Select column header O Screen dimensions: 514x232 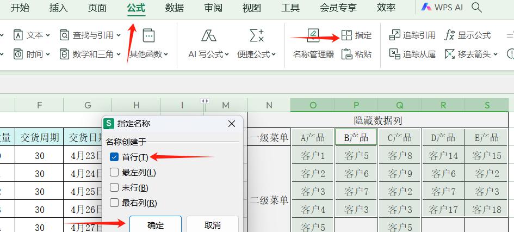(312, 105)
